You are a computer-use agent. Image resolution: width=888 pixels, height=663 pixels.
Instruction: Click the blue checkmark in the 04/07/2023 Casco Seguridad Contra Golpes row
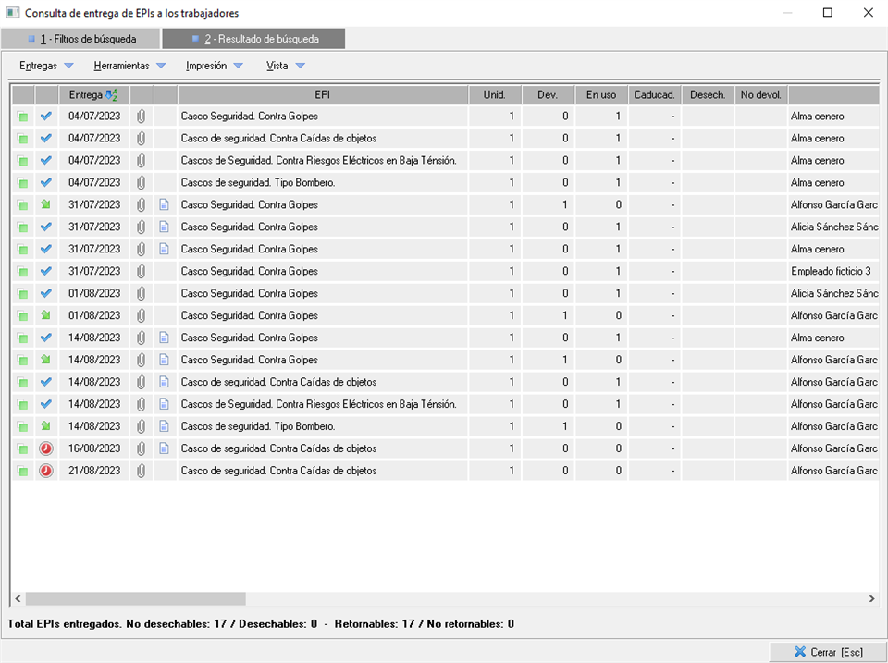click(x=46, y=116)
